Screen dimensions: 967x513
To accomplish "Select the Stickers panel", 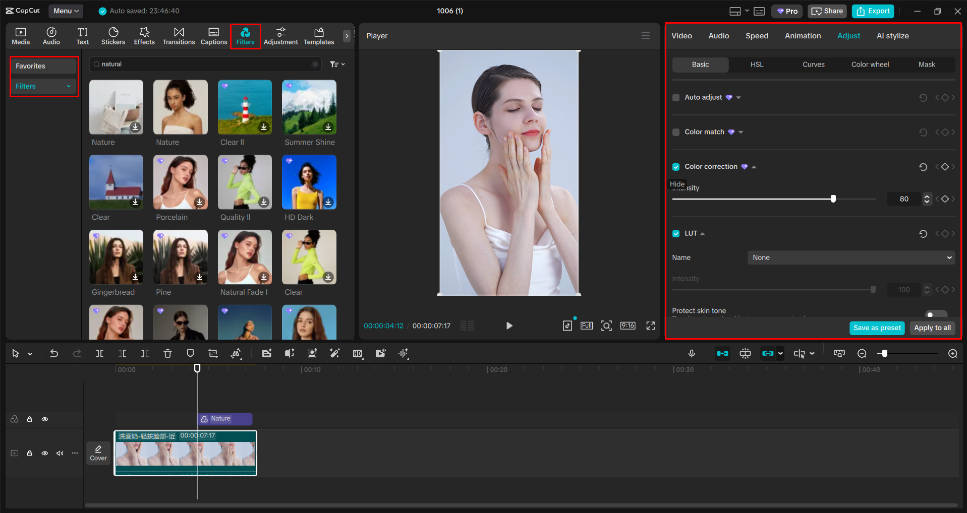I will [113, 35].
